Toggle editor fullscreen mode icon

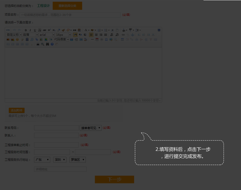point(159,30)
